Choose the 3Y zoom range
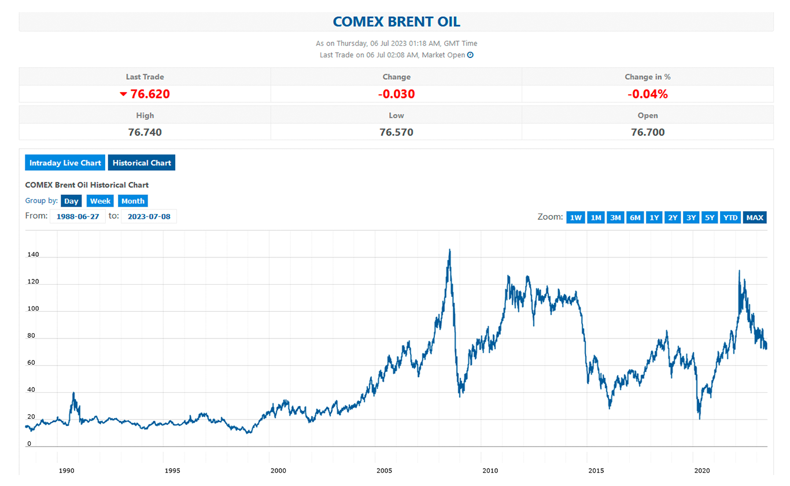 coord(691,218)
